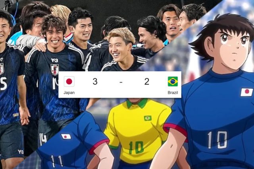Click the large white 5 on left jersey
Screen dimensions: 254x169
pos(3,84)
